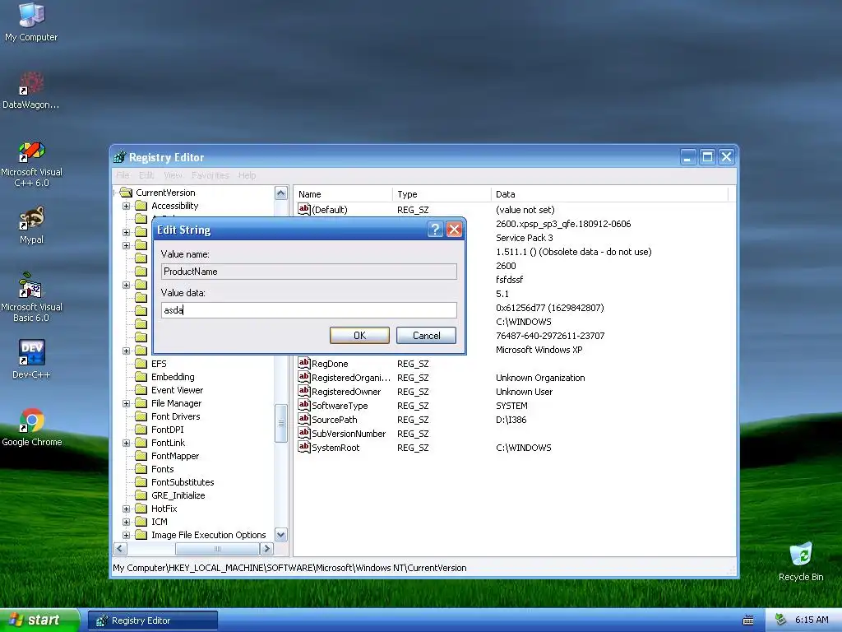Click the Fonts folder icon
The image size is (842, 632).
[141, 469]
